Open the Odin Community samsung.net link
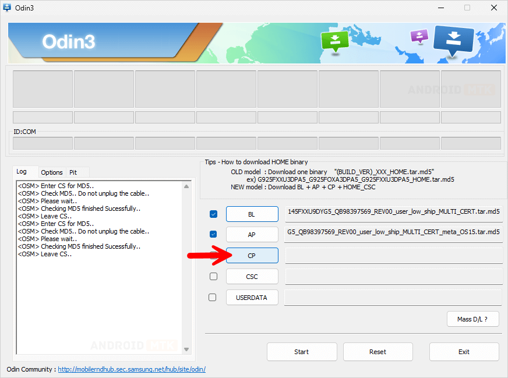 131,369
